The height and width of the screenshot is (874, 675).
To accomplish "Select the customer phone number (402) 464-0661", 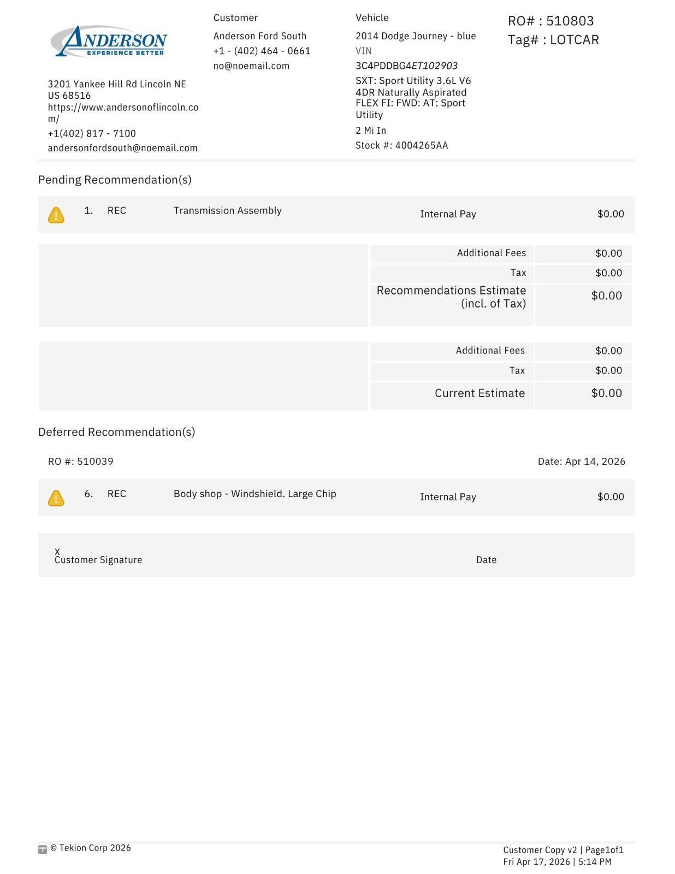I will (262, 51).
